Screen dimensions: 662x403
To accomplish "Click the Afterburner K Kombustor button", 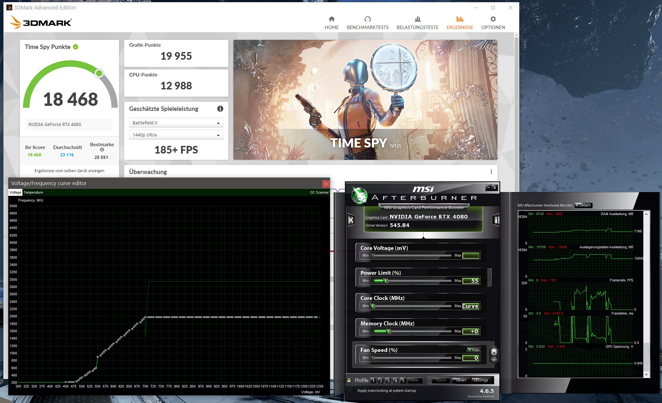I will click(351, 220).
